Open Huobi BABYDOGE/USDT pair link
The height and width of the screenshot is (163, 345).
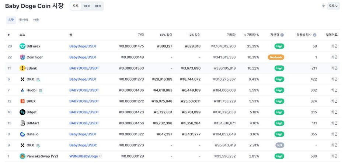click(84, 90)
